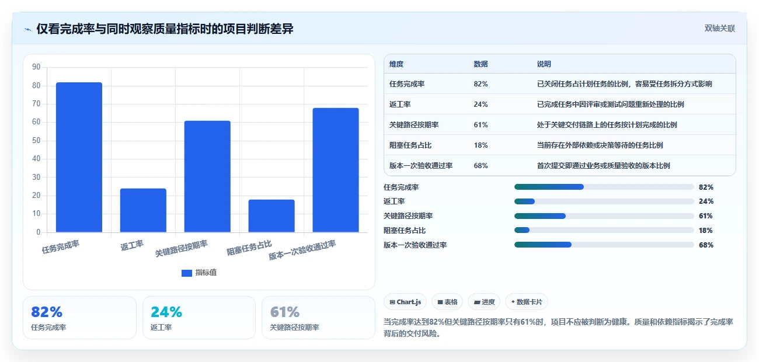Viewport: 759px width, 362px height.
Task: Click the 任务完成率 82% progress bar
Action: pyautogui.click(x=604, y=187)
